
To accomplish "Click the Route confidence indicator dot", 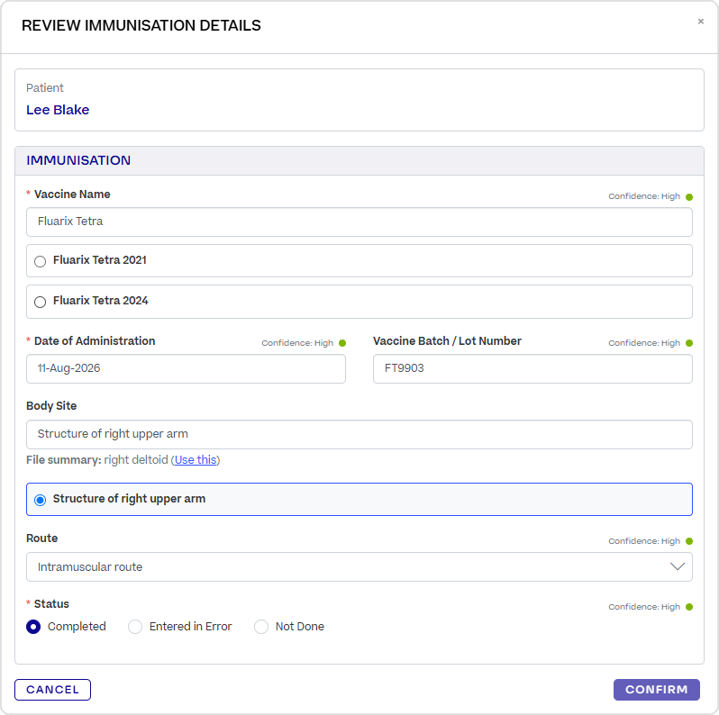I will coord(688,541).
